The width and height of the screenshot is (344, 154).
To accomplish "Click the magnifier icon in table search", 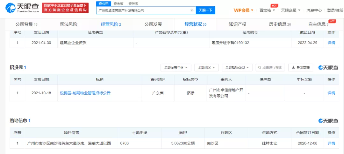I will click(260, 68).
